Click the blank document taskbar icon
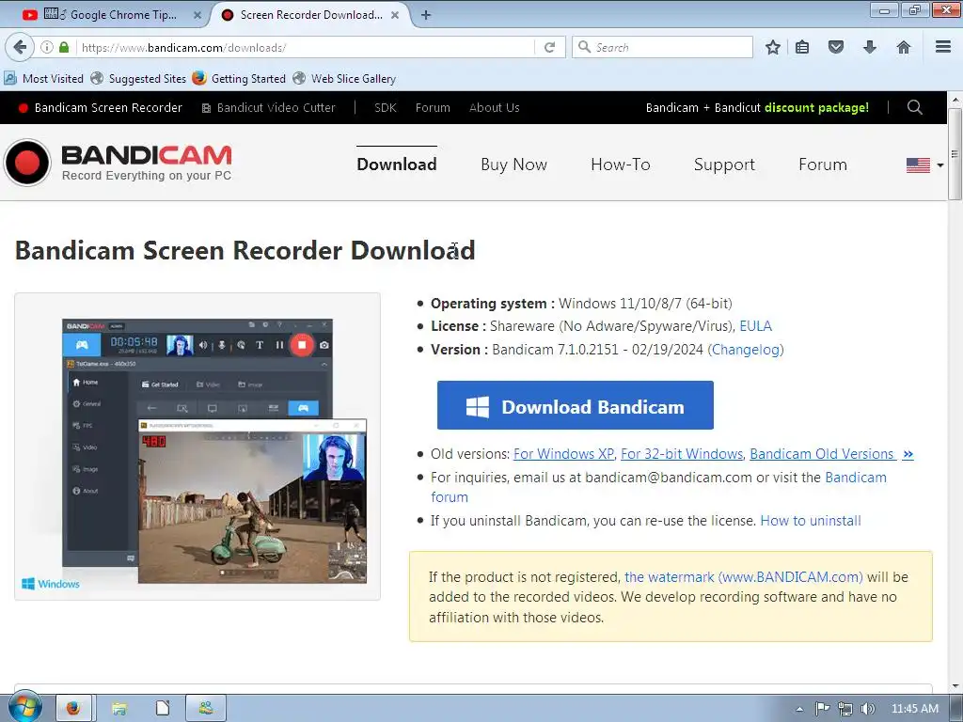 pyautogui.click(x=163, y=708)
